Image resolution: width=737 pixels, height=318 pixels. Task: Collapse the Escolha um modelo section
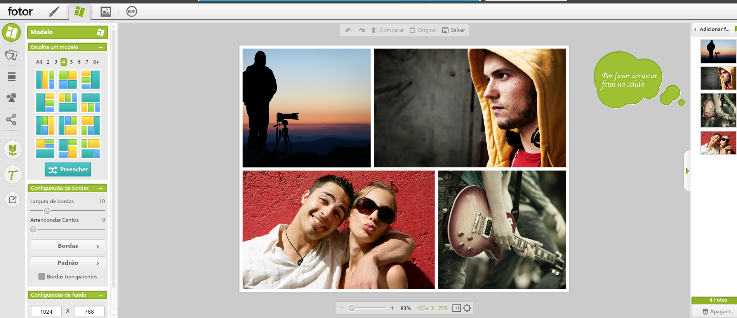tap(101, 47)
